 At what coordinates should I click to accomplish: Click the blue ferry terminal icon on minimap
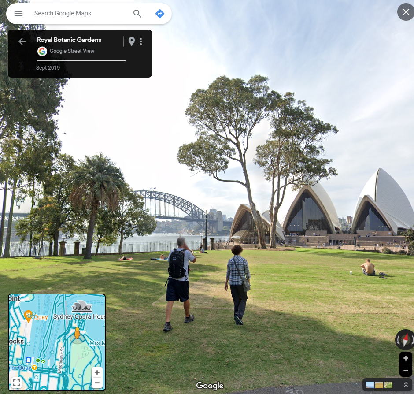pyautogui.click(x=29, y=360)
